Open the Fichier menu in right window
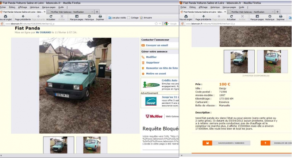This screenshot has width=292, height=158. tap(184, 7)
